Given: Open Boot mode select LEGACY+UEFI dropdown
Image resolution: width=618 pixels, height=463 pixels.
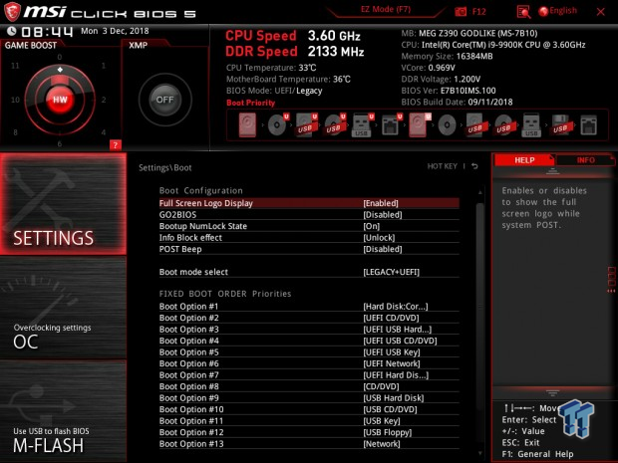Looking at the screenshot, I should (x=309, y=272).
